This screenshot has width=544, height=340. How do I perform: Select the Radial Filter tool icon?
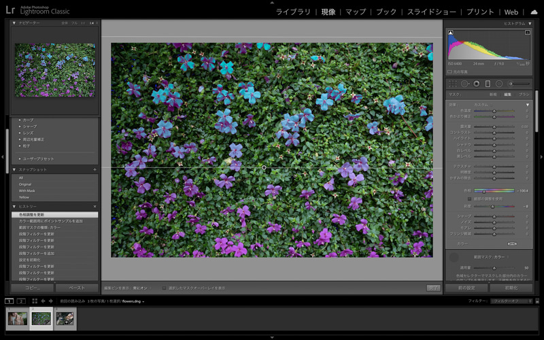(x=499, y=84)
